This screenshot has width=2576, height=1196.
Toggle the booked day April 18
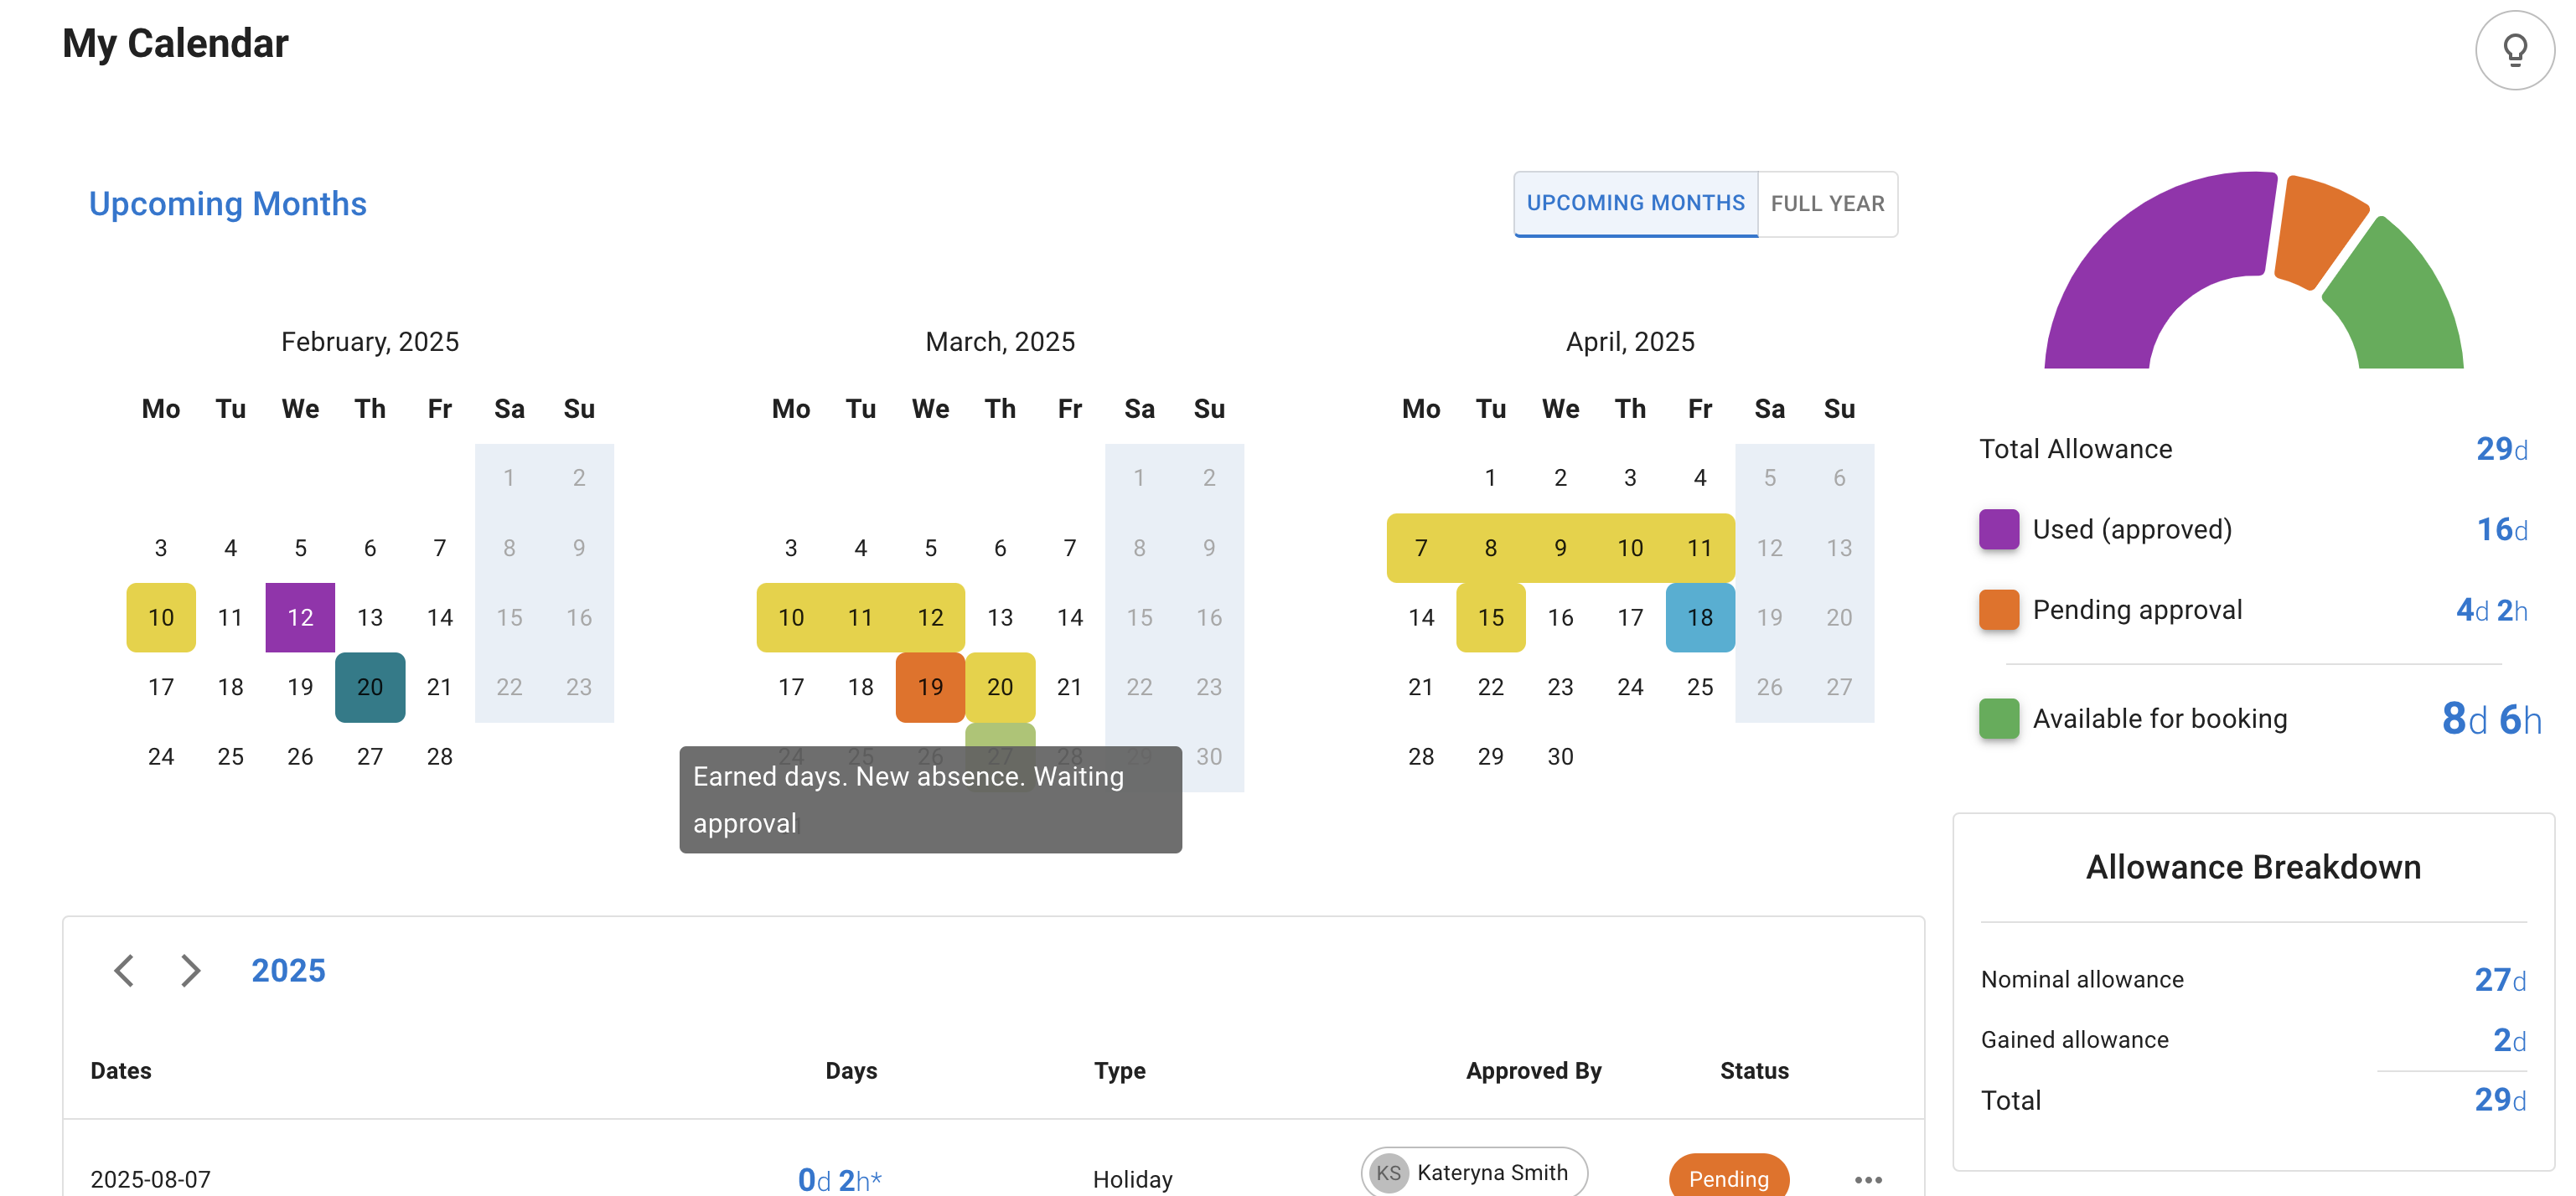click(x=1700, y=616)
